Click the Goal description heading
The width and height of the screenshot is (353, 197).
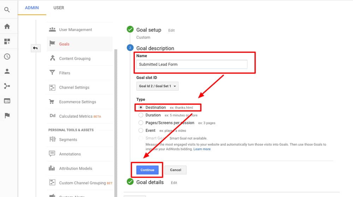pos(155,48)
